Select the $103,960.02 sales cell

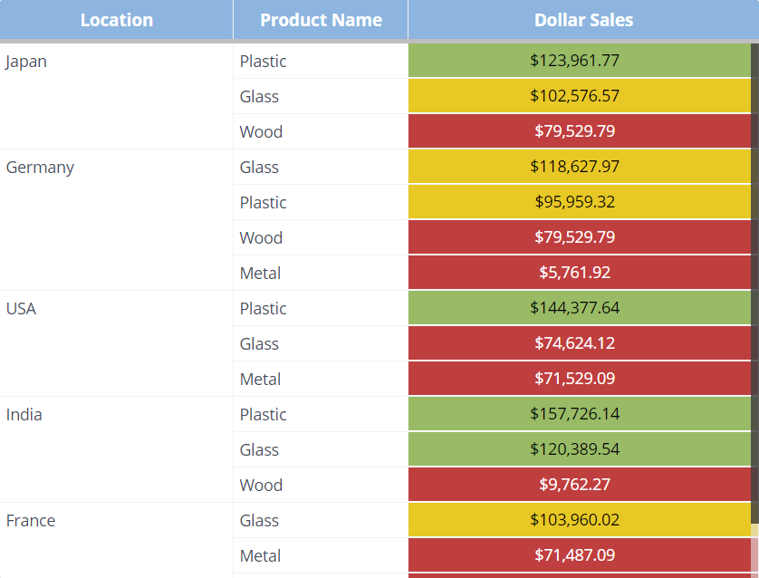coord(580,520)
